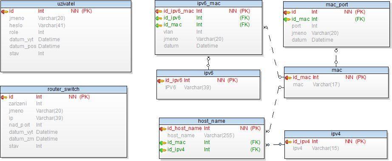This screenshot has width=392, height=161.
Task: Click the primary key icon in ipv4 table
Action: (x=289, y=141)
